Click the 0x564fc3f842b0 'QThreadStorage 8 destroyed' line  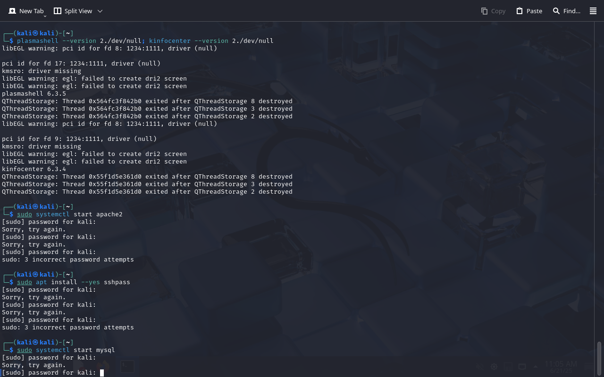tap(147, 101)
